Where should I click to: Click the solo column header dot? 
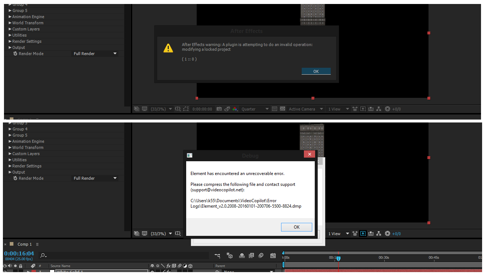15,266
